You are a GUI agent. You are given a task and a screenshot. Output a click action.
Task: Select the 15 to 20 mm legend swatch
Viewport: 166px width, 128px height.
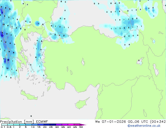click(x=41, y=125)
